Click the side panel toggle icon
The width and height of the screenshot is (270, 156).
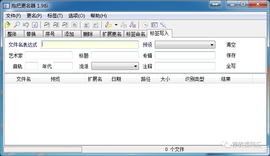154,25
